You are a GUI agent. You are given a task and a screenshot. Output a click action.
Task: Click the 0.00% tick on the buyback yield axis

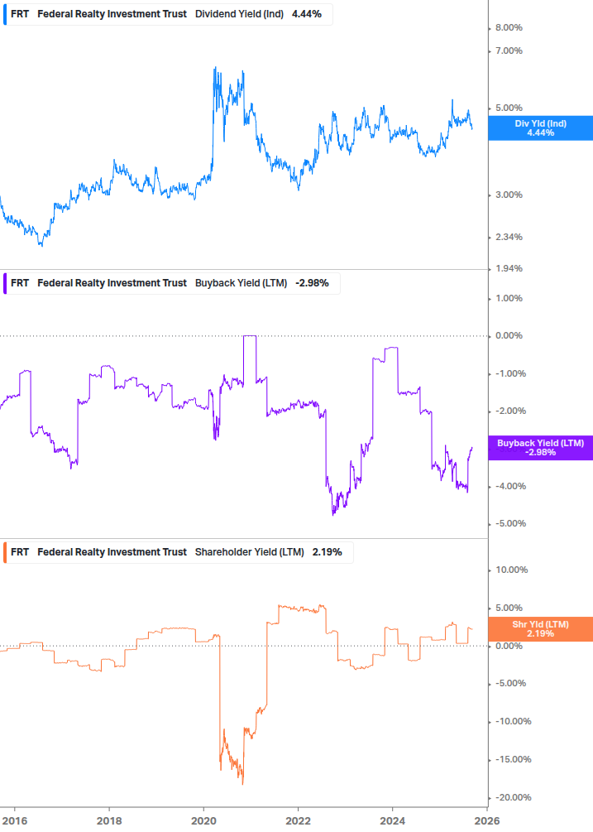click(509, 335)
